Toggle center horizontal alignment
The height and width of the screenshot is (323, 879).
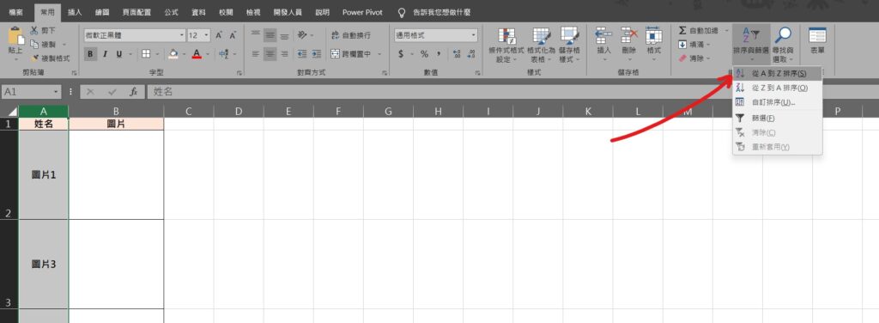270,54
